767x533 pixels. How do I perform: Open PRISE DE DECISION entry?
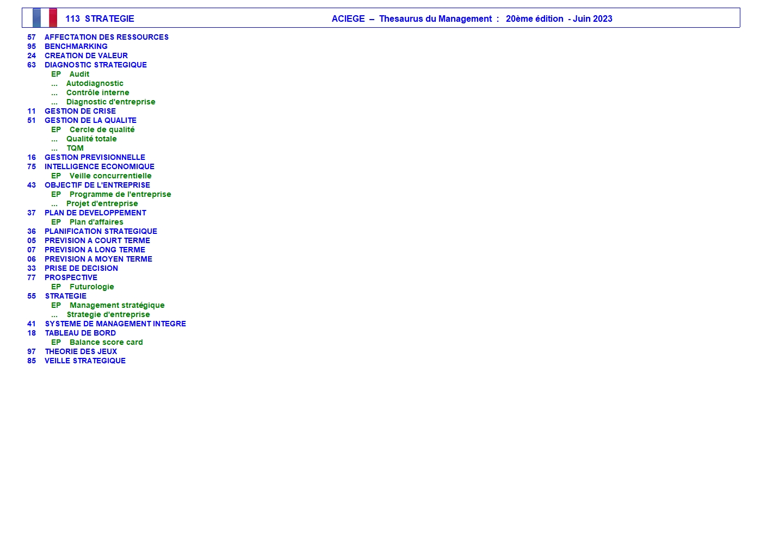coord(81,268)
